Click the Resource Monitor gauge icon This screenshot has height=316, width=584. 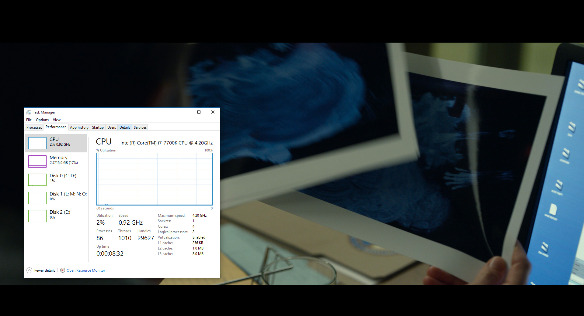coord(63,270)
